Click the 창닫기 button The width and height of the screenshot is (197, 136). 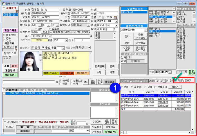coord(175,87)
